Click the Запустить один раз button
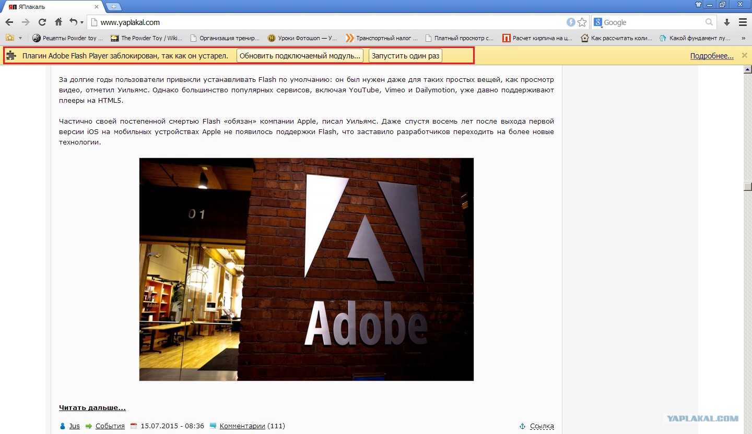 pyautogui.click(x=405, y=56)
